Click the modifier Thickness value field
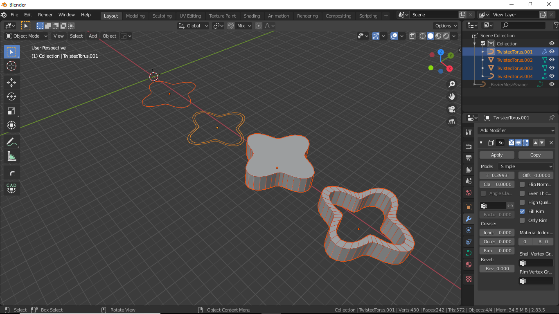Image resolution: width=559 pixels, height=314 pixels. (497, 175)
